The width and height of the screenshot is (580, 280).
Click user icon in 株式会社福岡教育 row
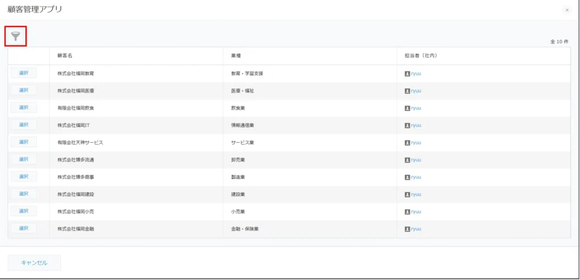tap(407, 74)
